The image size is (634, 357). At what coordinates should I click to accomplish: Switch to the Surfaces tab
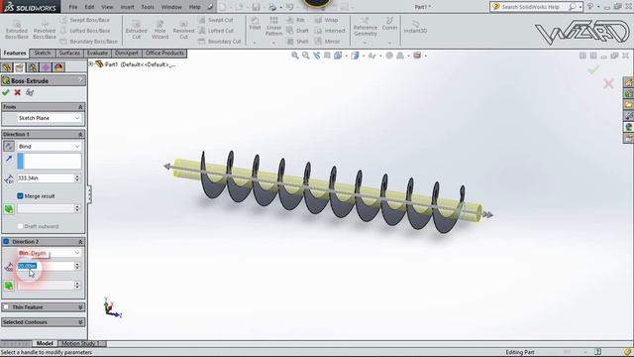click(69, 53)
